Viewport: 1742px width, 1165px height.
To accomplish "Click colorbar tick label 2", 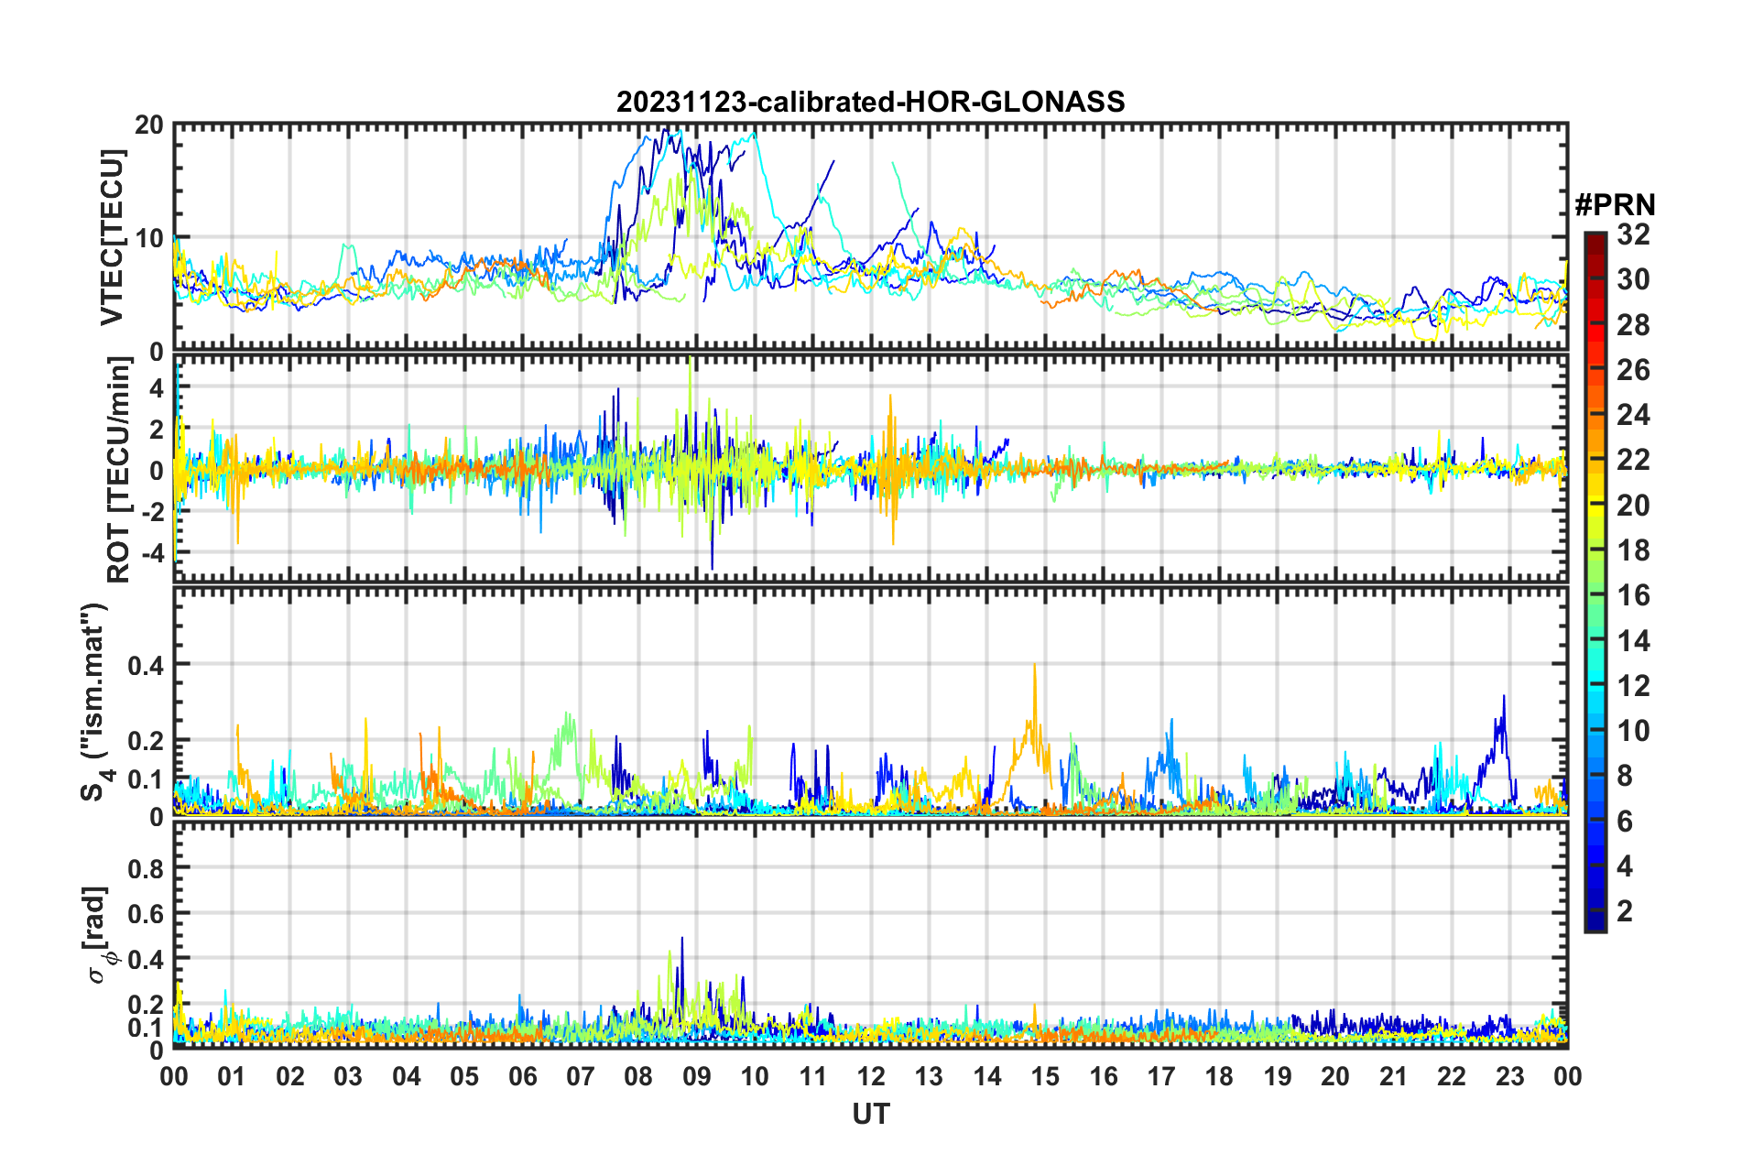I will click(1625, 910).
